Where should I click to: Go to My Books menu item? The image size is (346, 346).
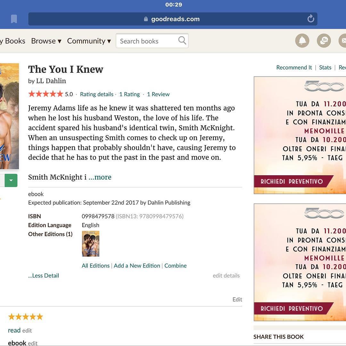(x=12, y=41)
